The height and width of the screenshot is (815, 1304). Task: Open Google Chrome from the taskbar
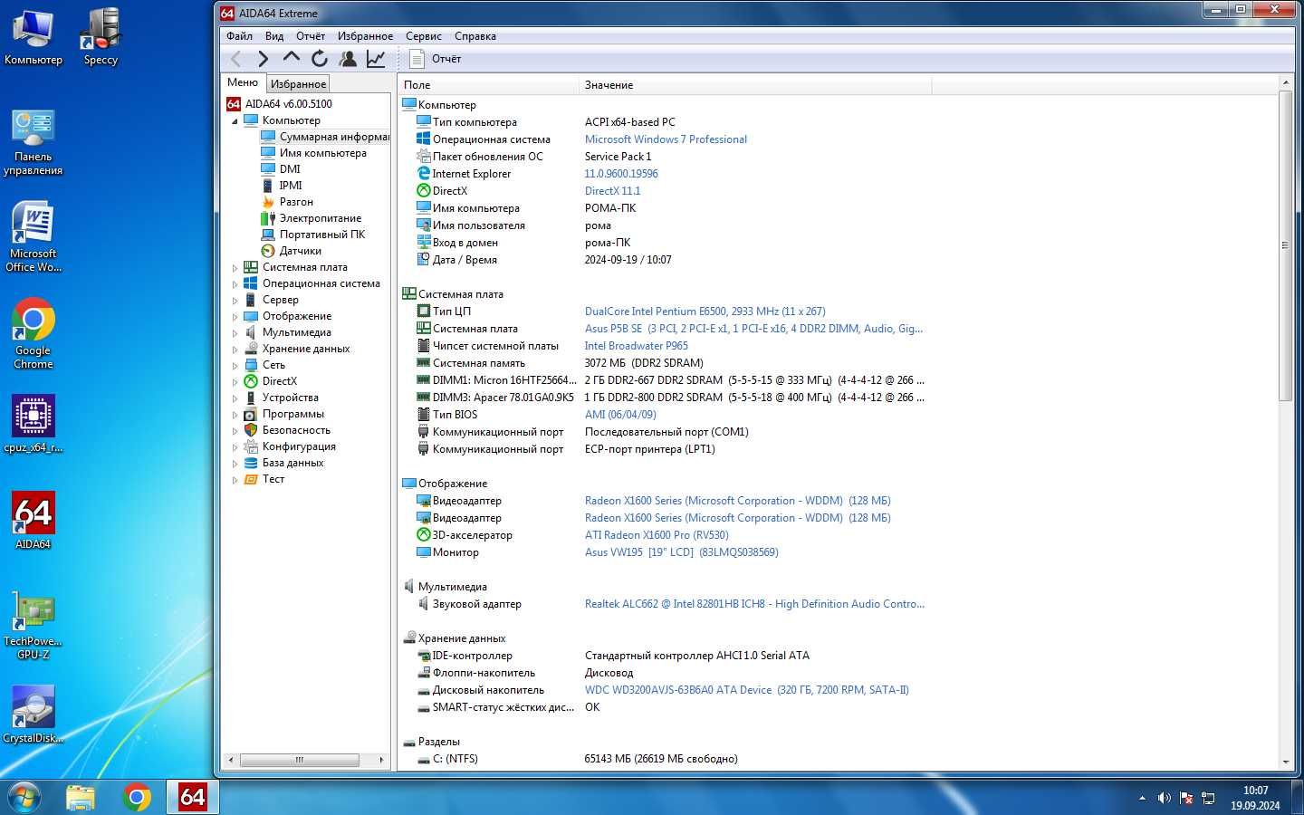[x=137, y=797]
